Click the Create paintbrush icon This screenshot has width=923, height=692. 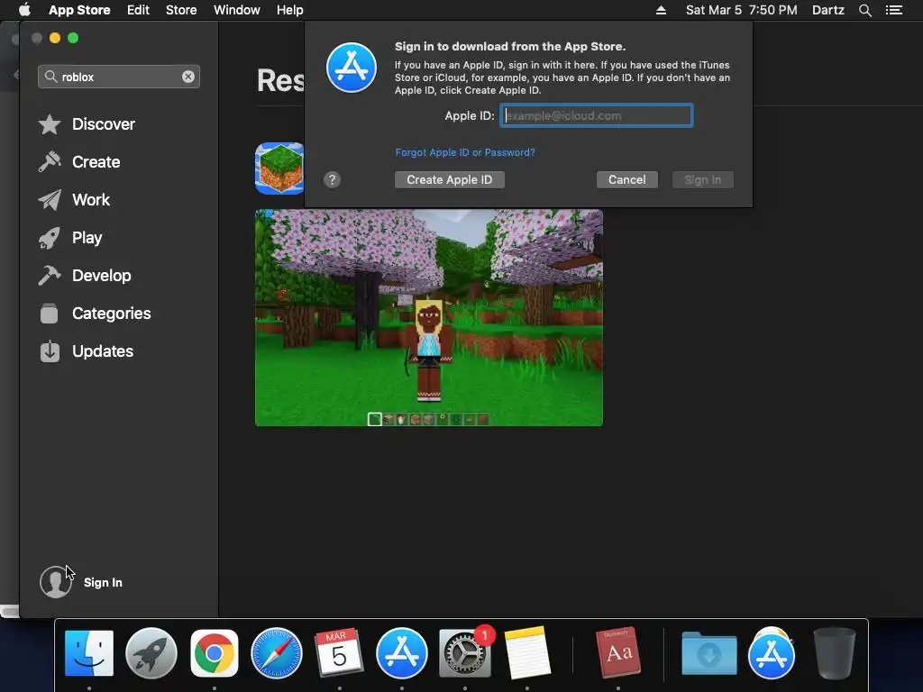click(50, 162)
